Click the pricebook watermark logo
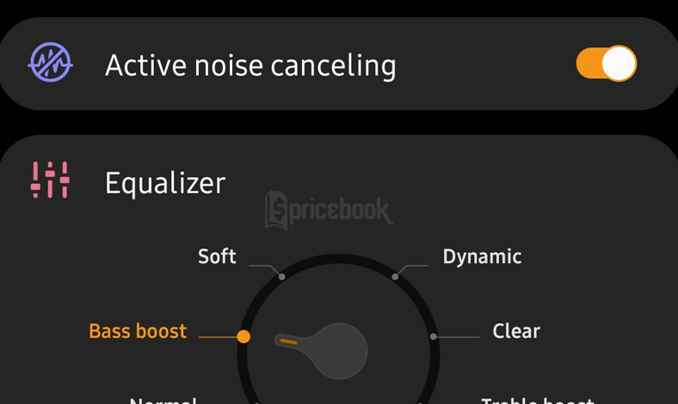678x404 pixels. click(329, 211)
